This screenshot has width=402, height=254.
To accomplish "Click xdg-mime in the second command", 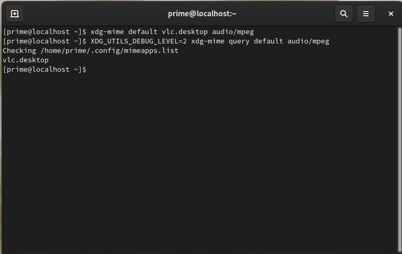I will pos(208,41).
